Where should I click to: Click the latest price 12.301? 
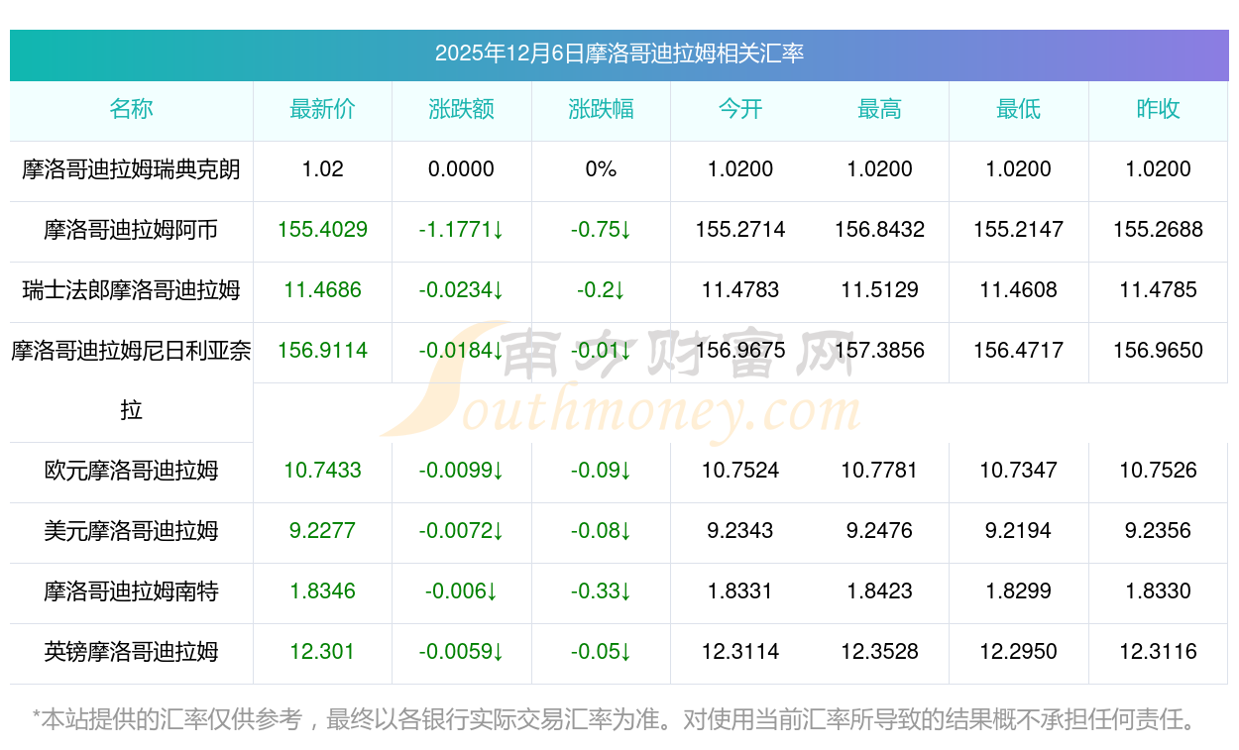coord(323,652)
